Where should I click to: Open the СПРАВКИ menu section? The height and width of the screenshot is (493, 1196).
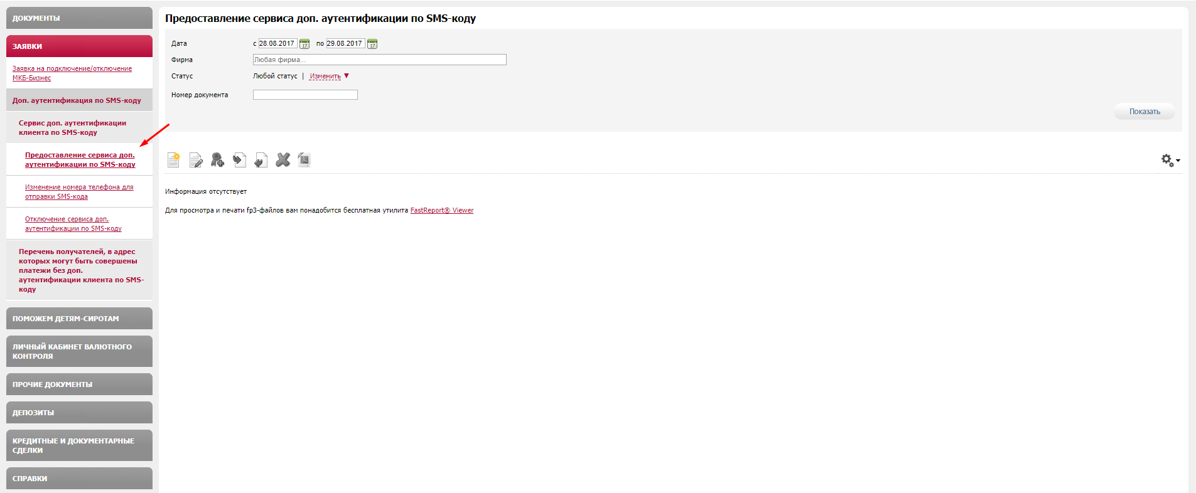[79, 478]
